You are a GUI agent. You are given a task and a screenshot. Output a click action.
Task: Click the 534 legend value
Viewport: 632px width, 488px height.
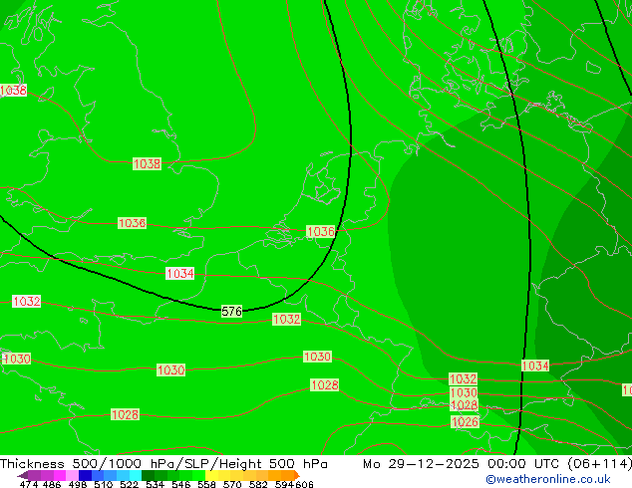pyautogui.click(x=155, y=484)
